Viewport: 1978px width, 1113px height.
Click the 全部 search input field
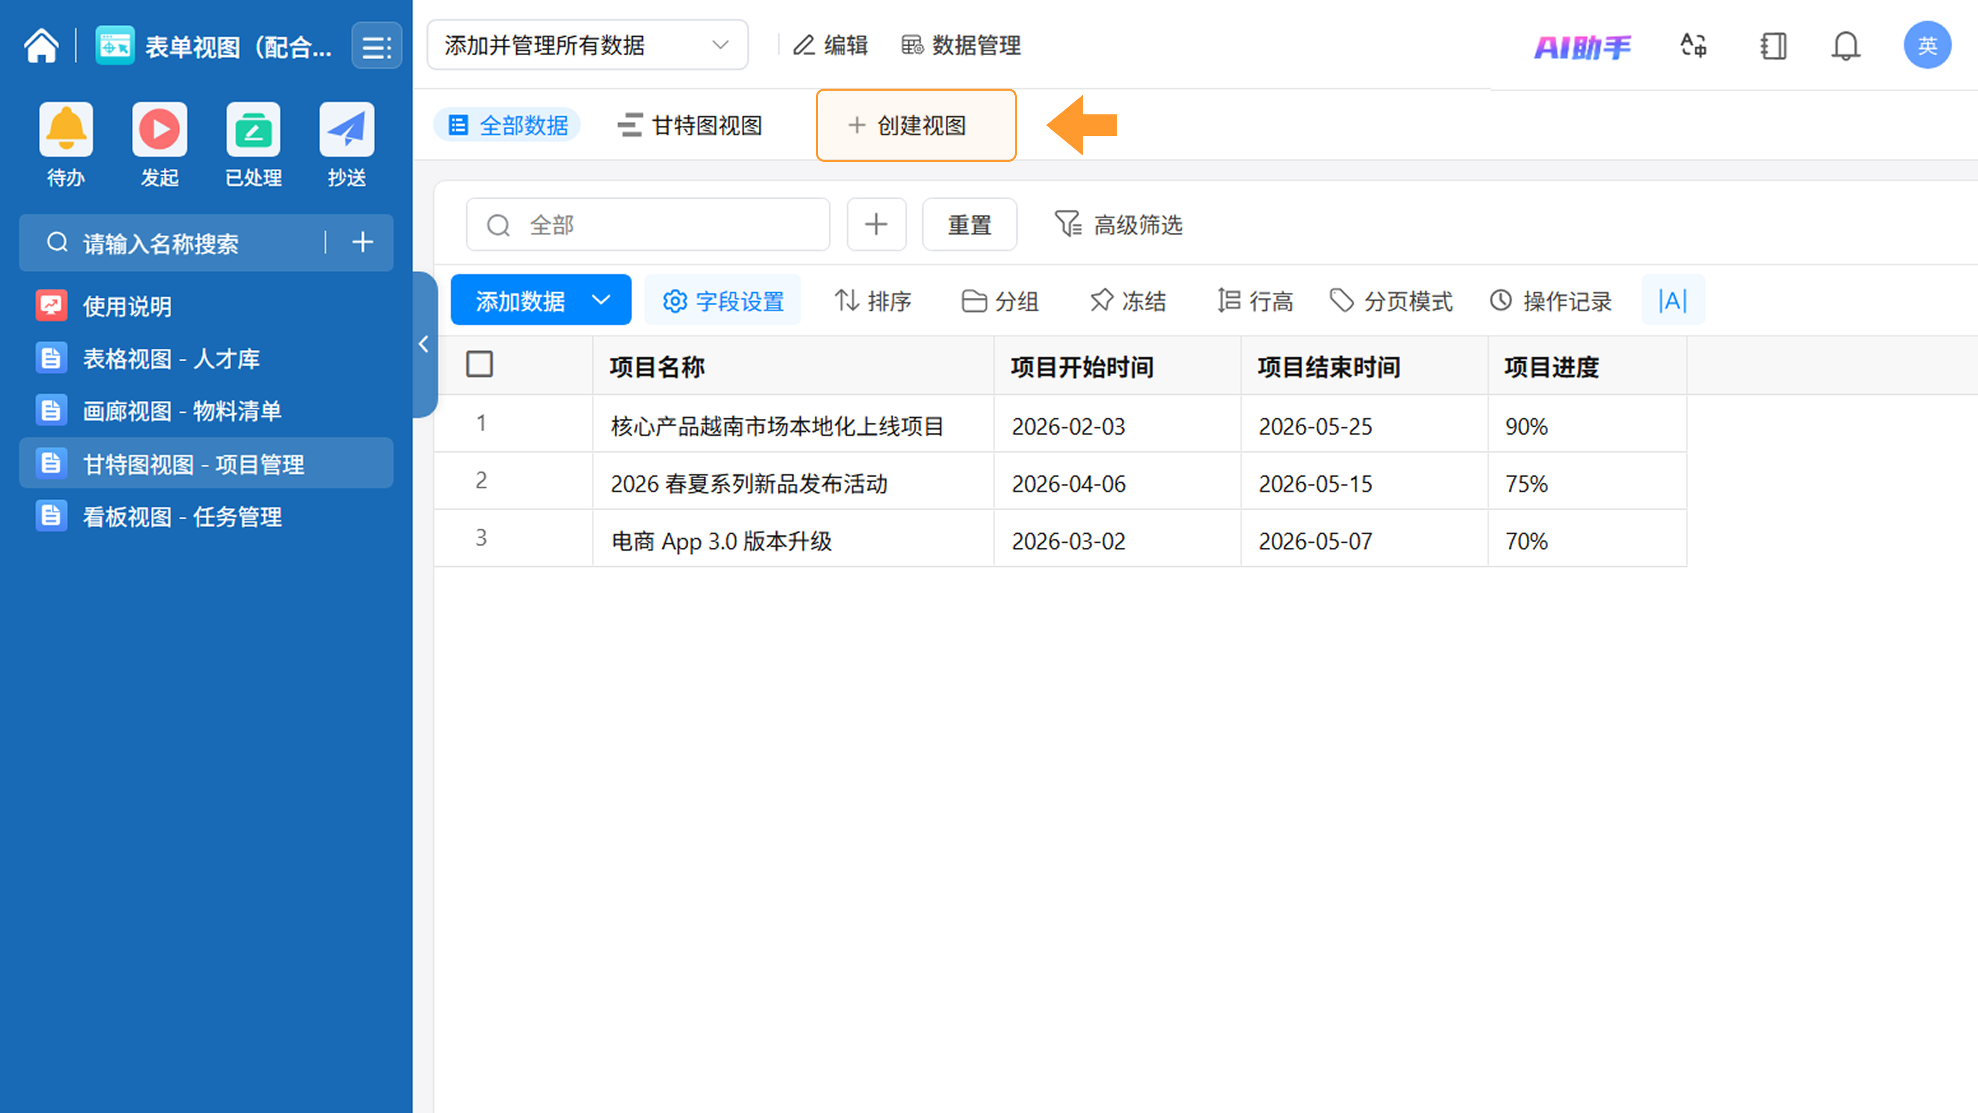(660, 225)
